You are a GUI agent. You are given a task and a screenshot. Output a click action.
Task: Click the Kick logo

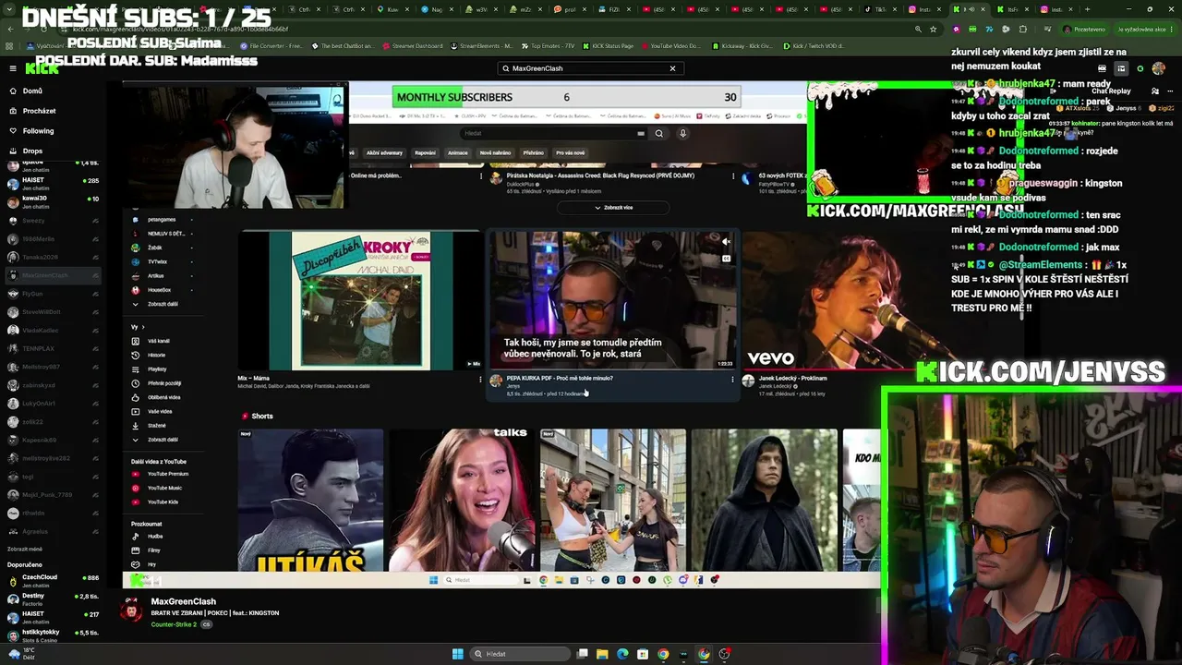pyautogui.click(x=42, y=68)
